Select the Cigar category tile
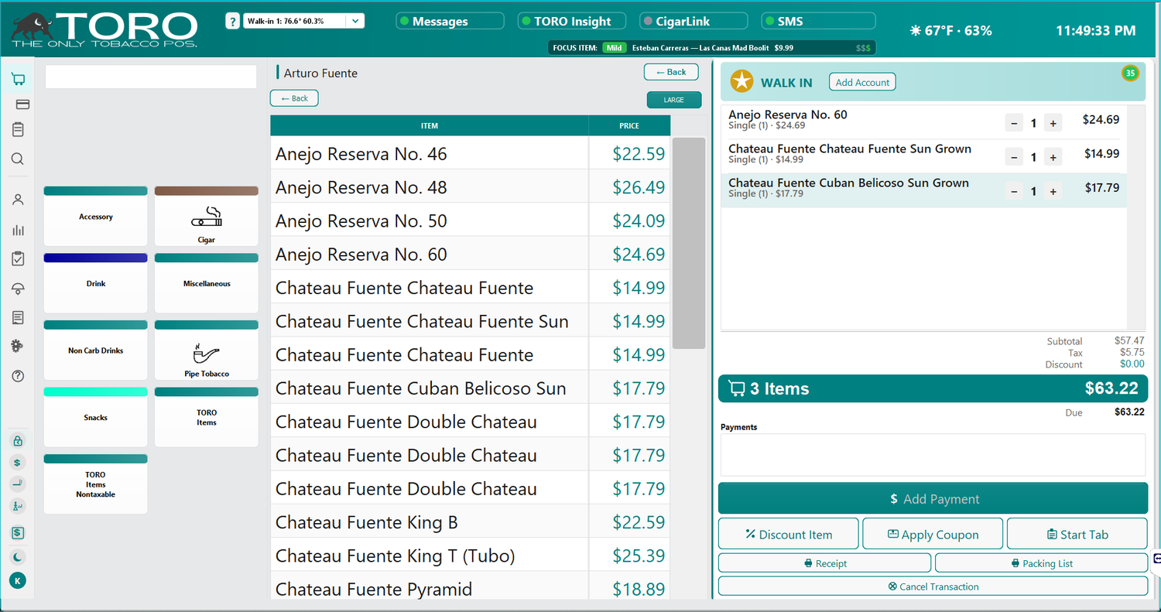Viewport: 1161px width, 612px height. pos(207,216)
